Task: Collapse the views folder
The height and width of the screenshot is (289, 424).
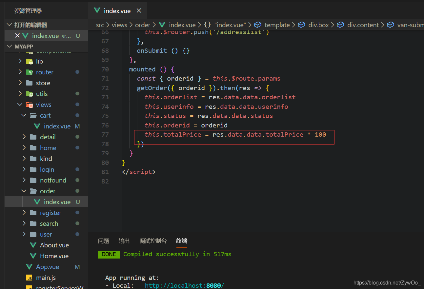Action: (20, 105)
